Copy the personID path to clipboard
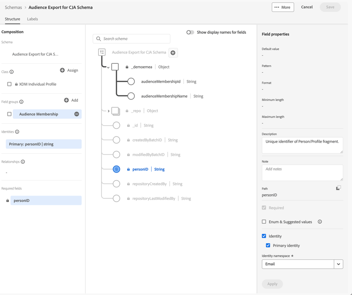The height and width of the screenshot is (295, 352). (x=338, y=188)
